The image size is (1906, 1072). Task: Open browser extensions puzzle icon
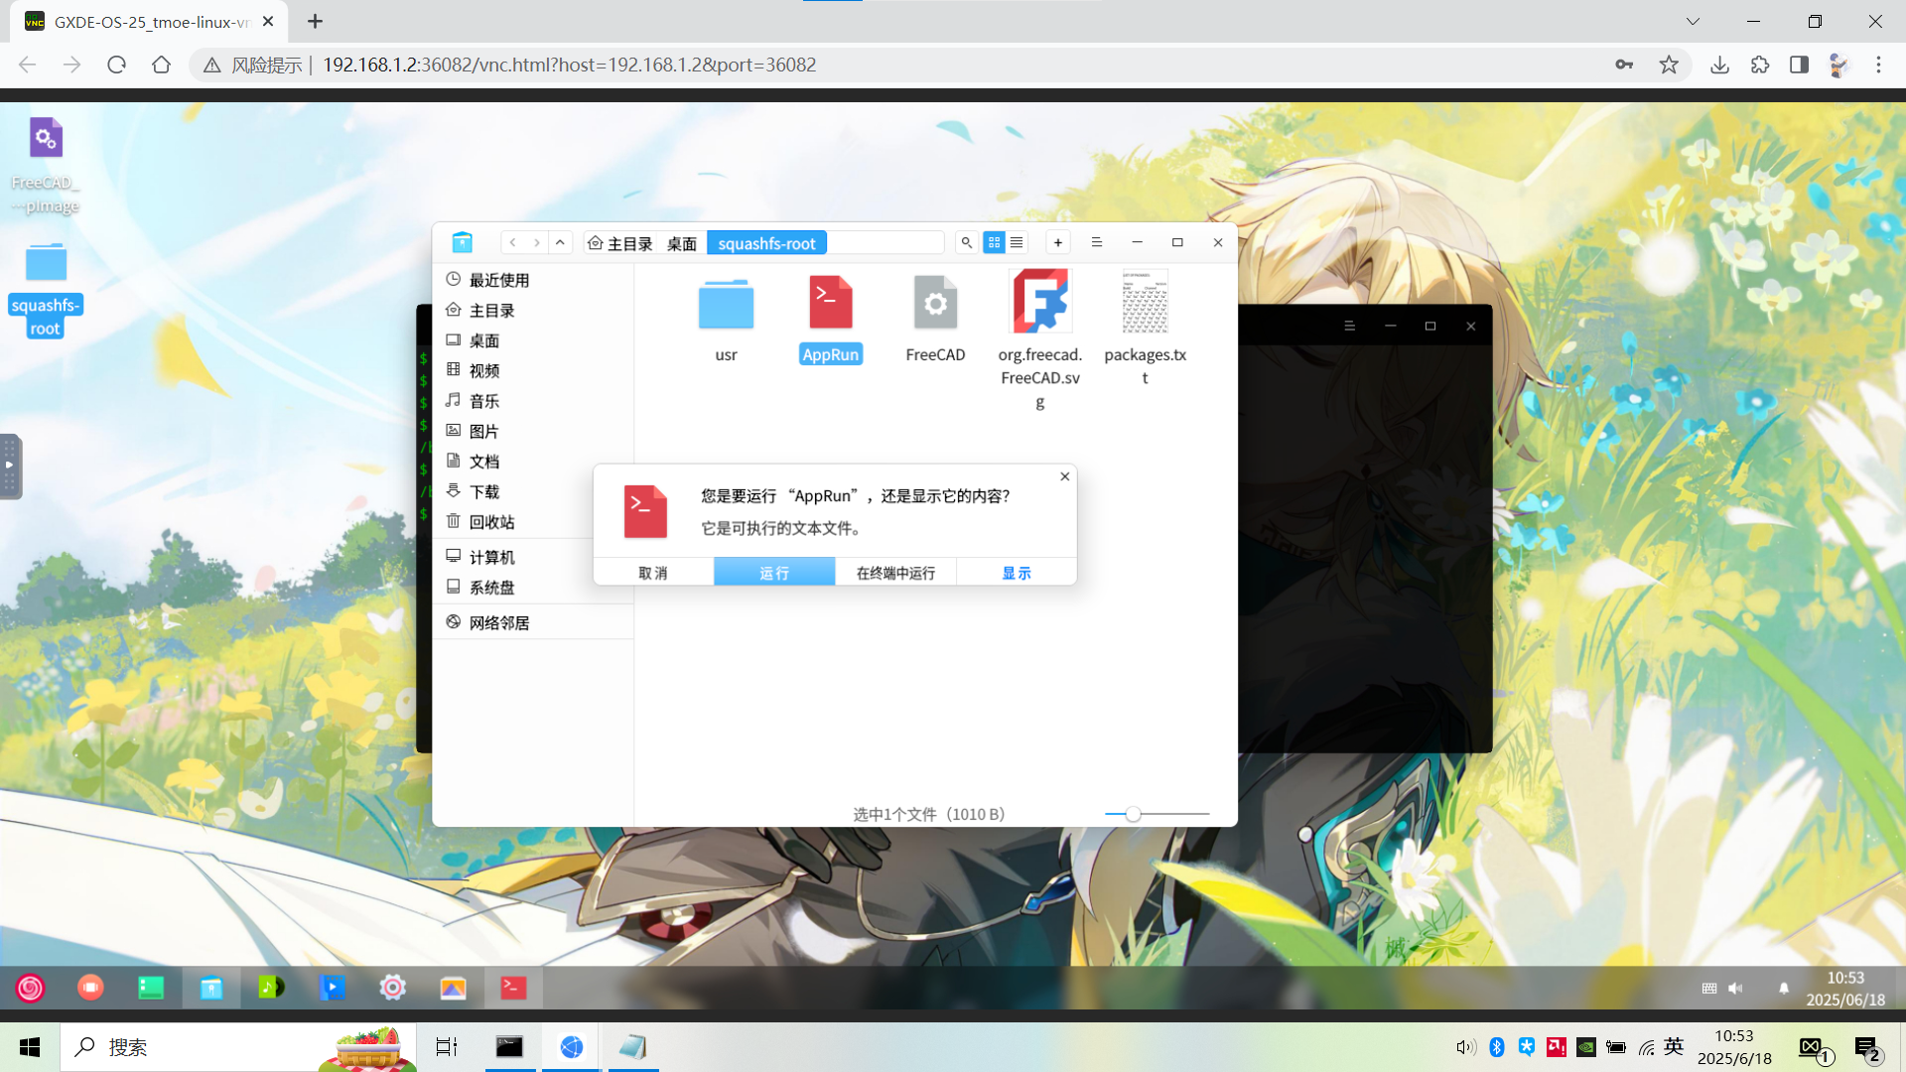pyautogui.click(x=1760, y=65)
